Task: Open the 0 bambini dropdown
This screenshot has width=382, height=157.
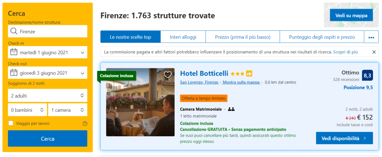Action: click(28, 110)
